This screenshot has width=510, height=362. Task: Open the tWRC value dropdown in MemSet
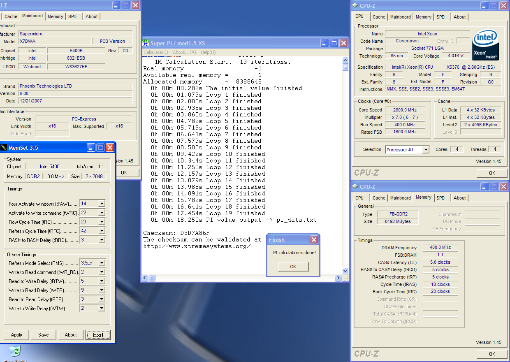pyautogui.click(x=102, y=213)
